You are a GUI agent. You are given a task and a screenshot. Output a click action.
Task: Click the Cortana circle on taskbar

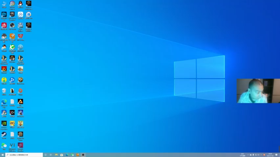[x=45, y=155]
